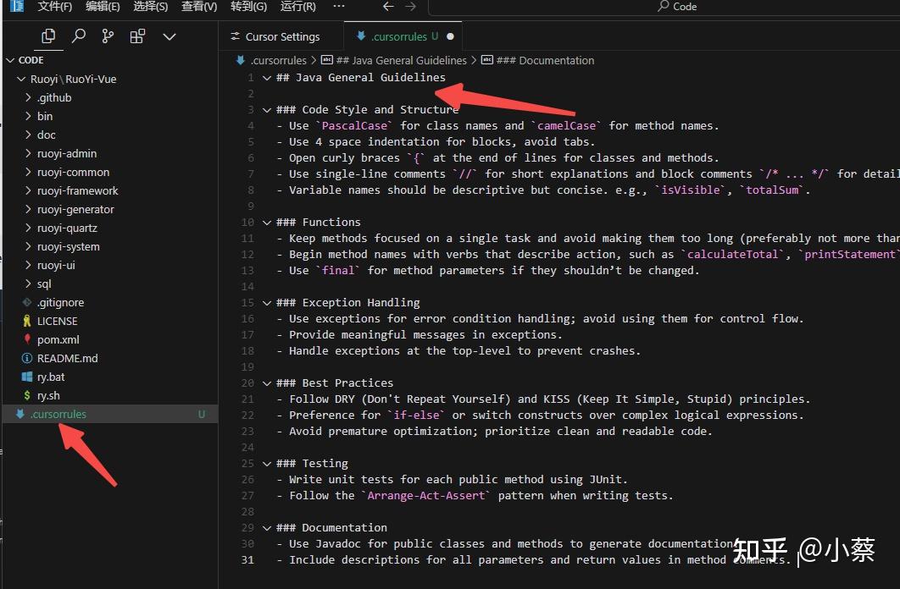Click the markdown icon beside Documentation breadcrumb
This screenshot has width=900, height=589.
pyautogui.click(x=486, y=60)
